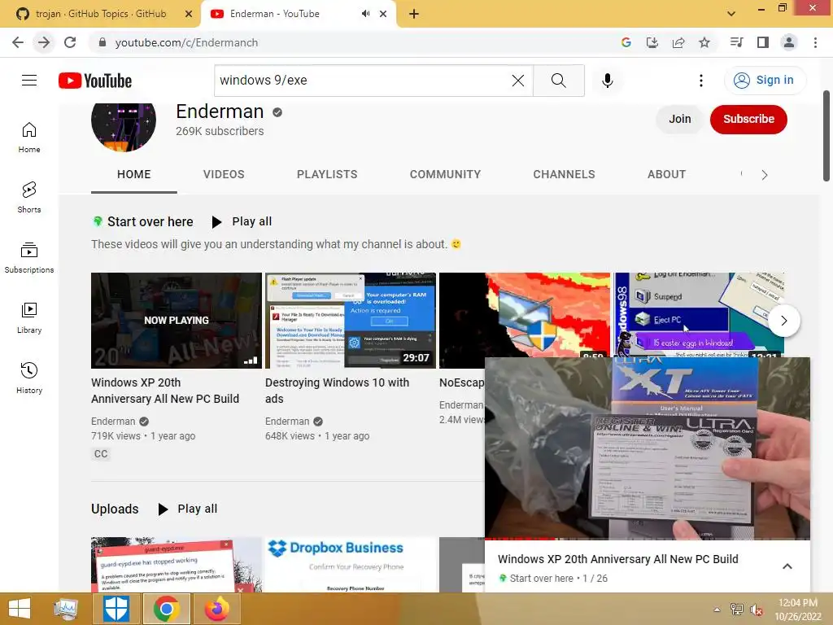This screenshot has height=625, width=833.
Task: Play all Uploads
Action: 188,509
